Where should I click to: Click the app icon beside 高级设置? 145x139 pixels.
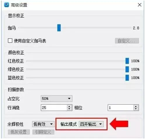click(7, 5)
